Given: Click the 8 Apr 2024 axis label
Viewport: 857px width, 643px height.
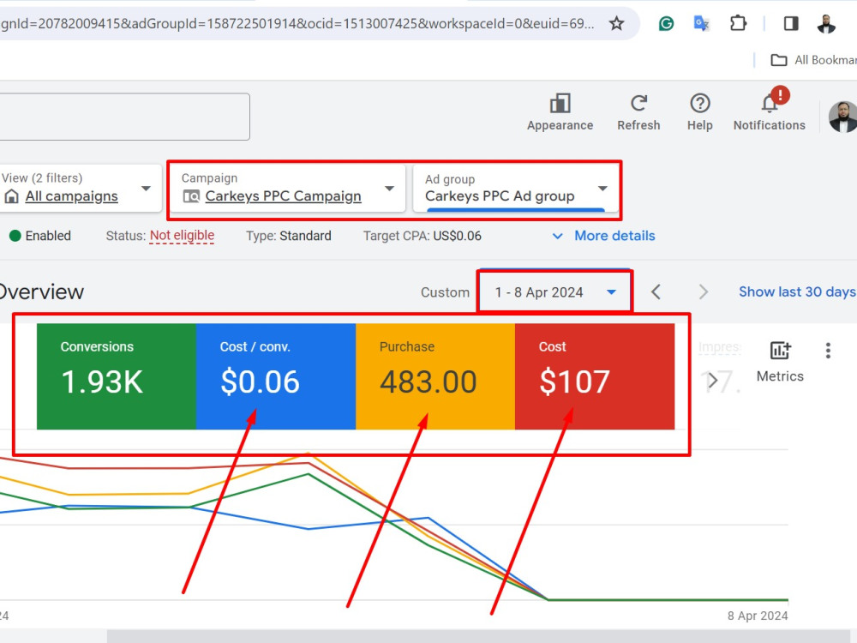Looking at the screenshot, I should click(758, 616).
